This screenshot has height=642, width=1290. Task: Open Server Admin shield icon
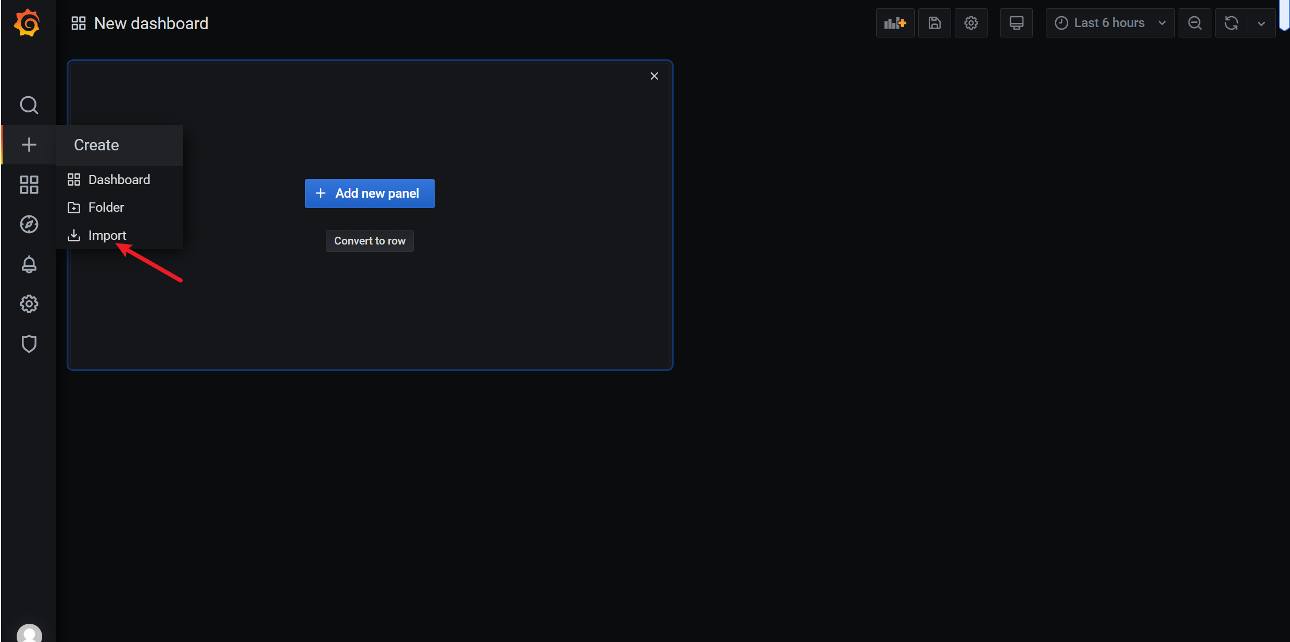(x=29, y=344)
